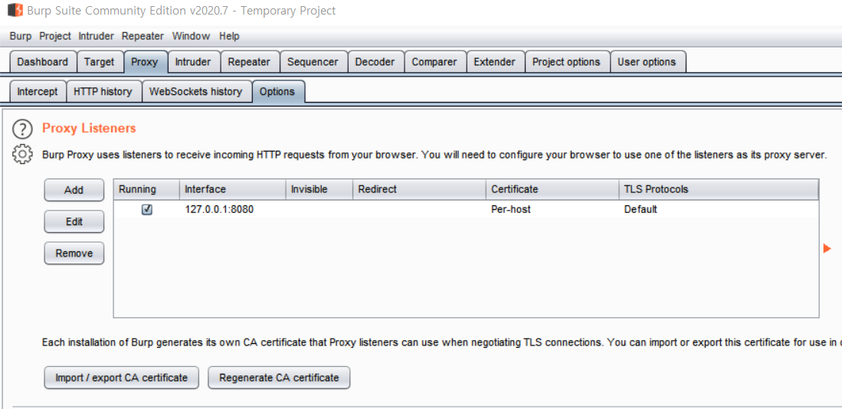Screen dimensions: 842x409
Task: Click the Burp Suite logo in title bar
Action: (15, 10)
